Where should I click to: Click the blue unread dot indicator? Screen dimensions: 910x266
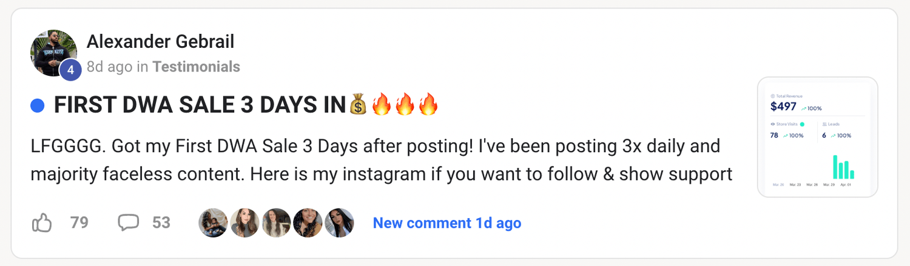point(38,106)
